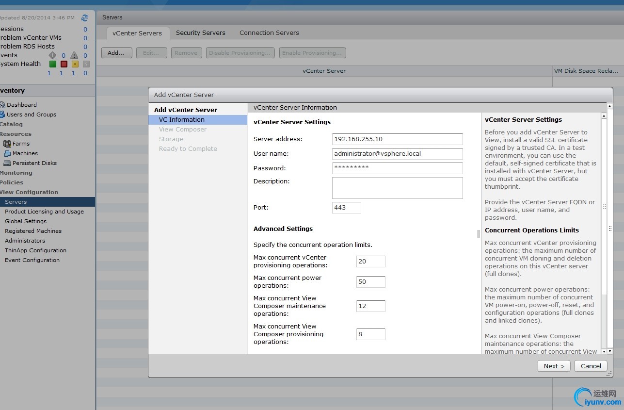The height and width of the screenshot is (410, 624).
Task: Click the help panel scrollbar down arrow
Action: point(604,351)
